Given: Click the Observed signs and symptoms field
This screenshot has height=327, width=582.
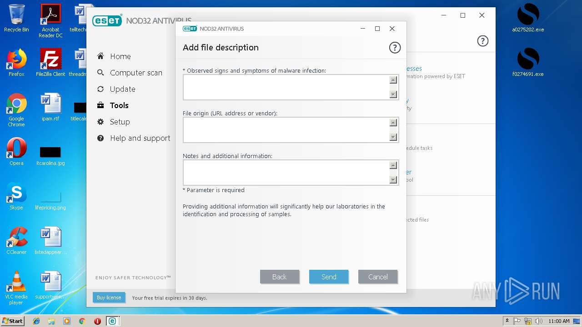Looking at the screenshot, I should (291, 87).
